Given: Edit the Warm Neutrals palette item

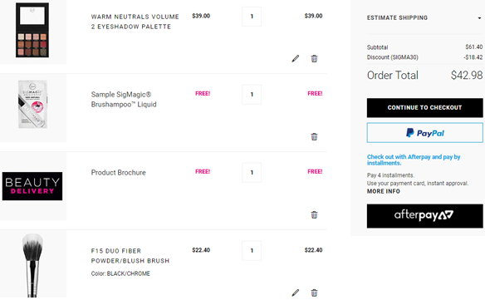Looking at the screenshot, I should tap(296, 58).
